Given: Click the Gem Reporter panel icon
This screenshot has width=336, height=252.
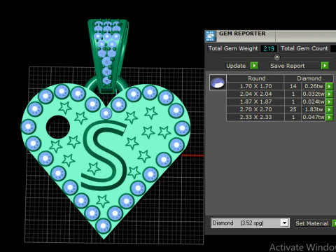Looking at the screenshot, I should pos(210,36).
